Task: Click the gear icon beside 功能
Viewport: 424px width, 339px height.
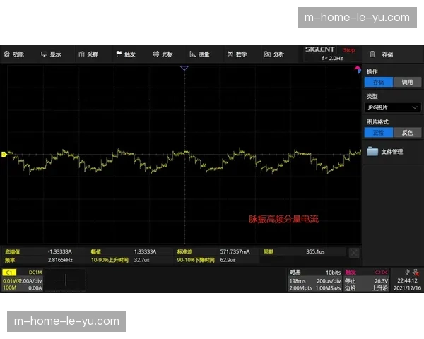Action: pyautogui.click(x=7, y=54)
